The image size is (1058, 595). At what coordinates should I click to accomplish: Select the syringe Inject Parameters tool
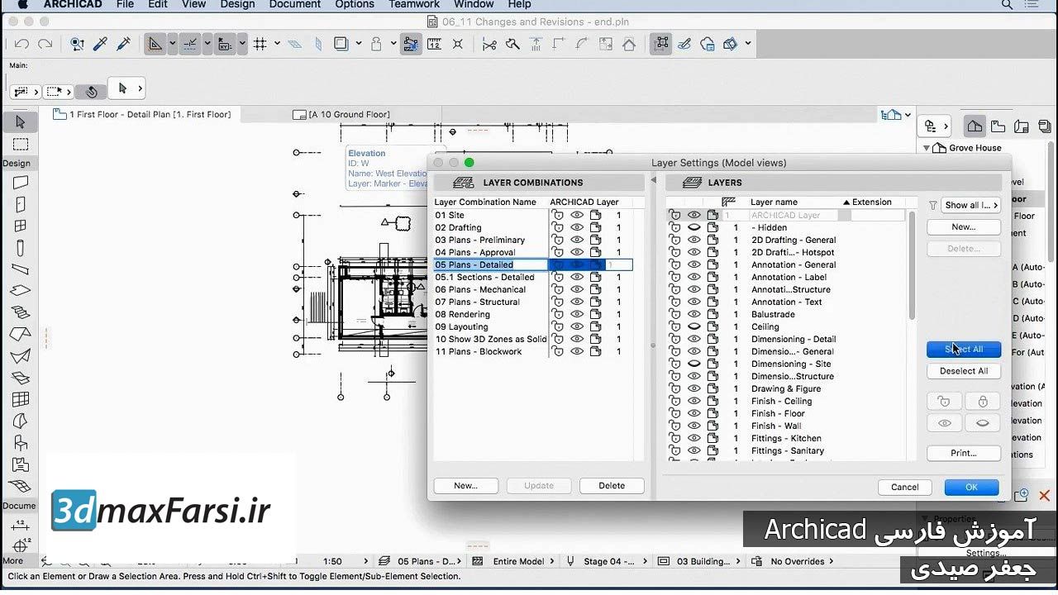(x=124, y=44)
